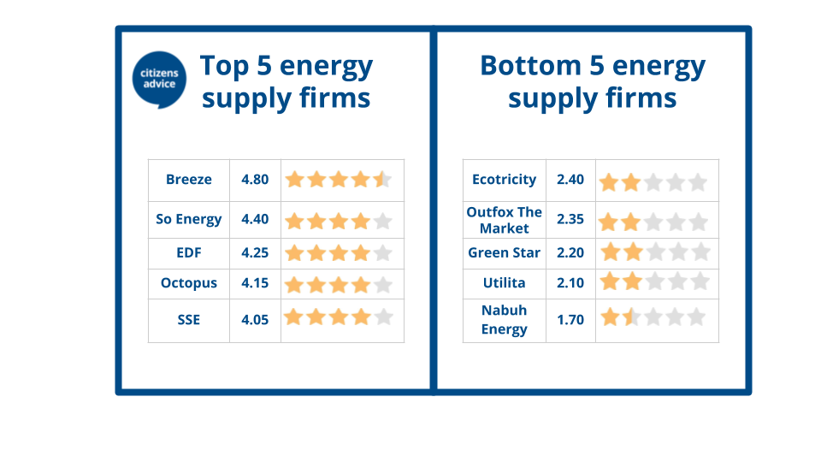Click the Green Star star rating
The image size is (821, 462).
(655, 252)
